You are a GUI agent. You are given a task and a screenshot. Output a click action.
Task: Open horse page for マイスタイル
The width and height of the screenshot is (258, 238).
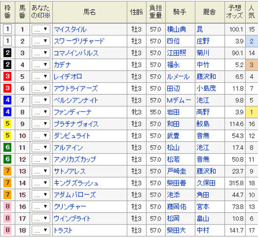(70, 30)
